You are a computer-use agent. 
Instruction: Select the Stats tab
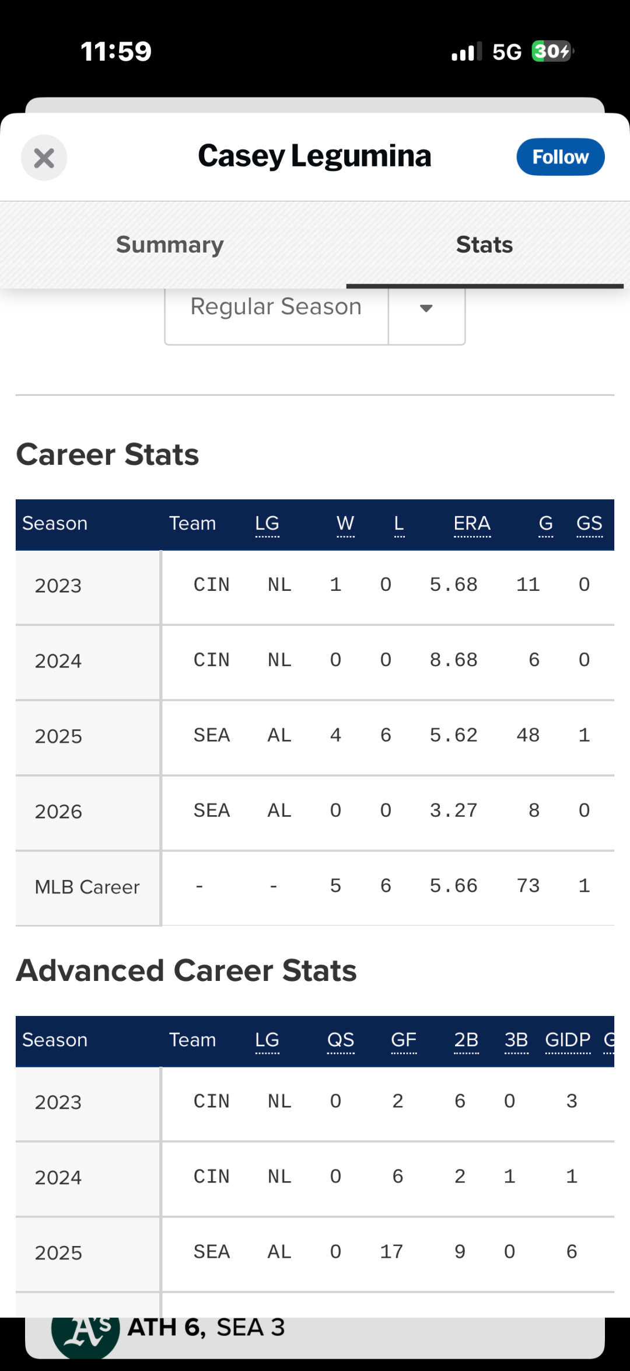point(484,245)
